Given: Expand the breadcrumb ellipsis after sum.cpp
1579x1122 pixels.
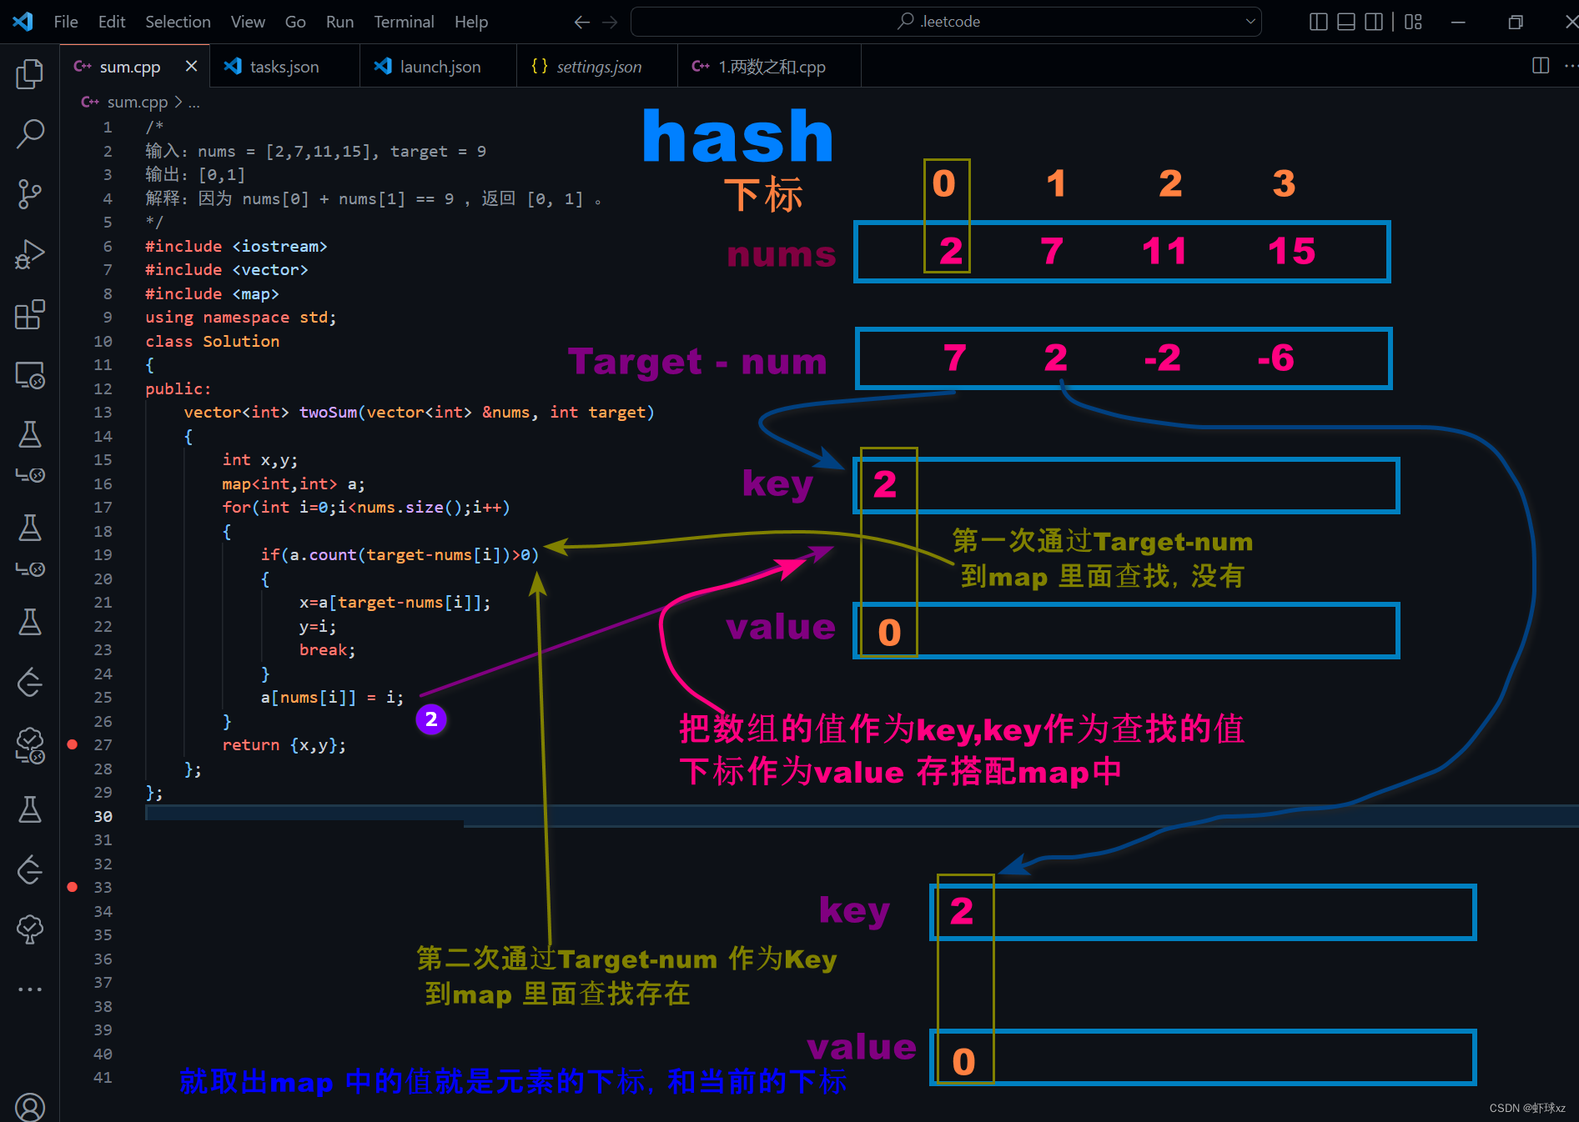Looking at the screenshot, I should click(194, 103).
